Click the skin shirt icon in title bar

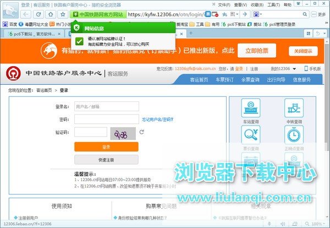299,4
